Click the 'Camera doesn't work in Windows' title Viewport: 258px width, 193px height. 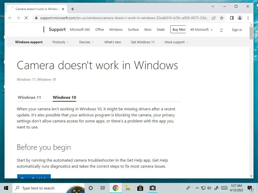click(97, 65)
